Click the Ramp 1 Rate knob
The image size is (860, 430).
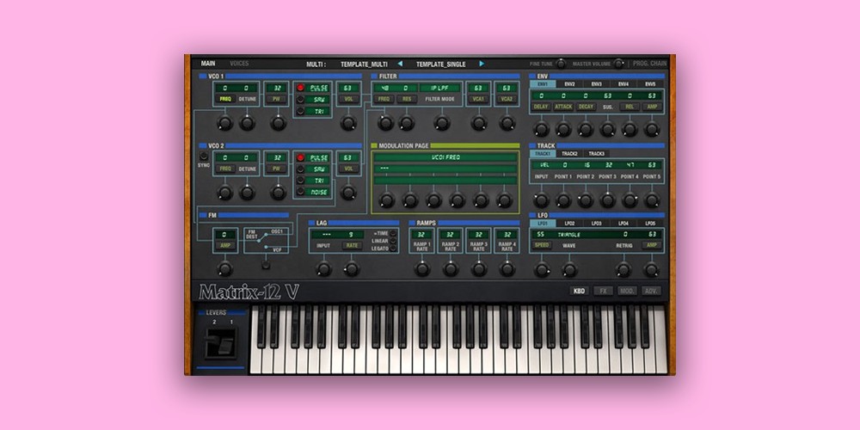pyautogui.click(x=421, y=269)
